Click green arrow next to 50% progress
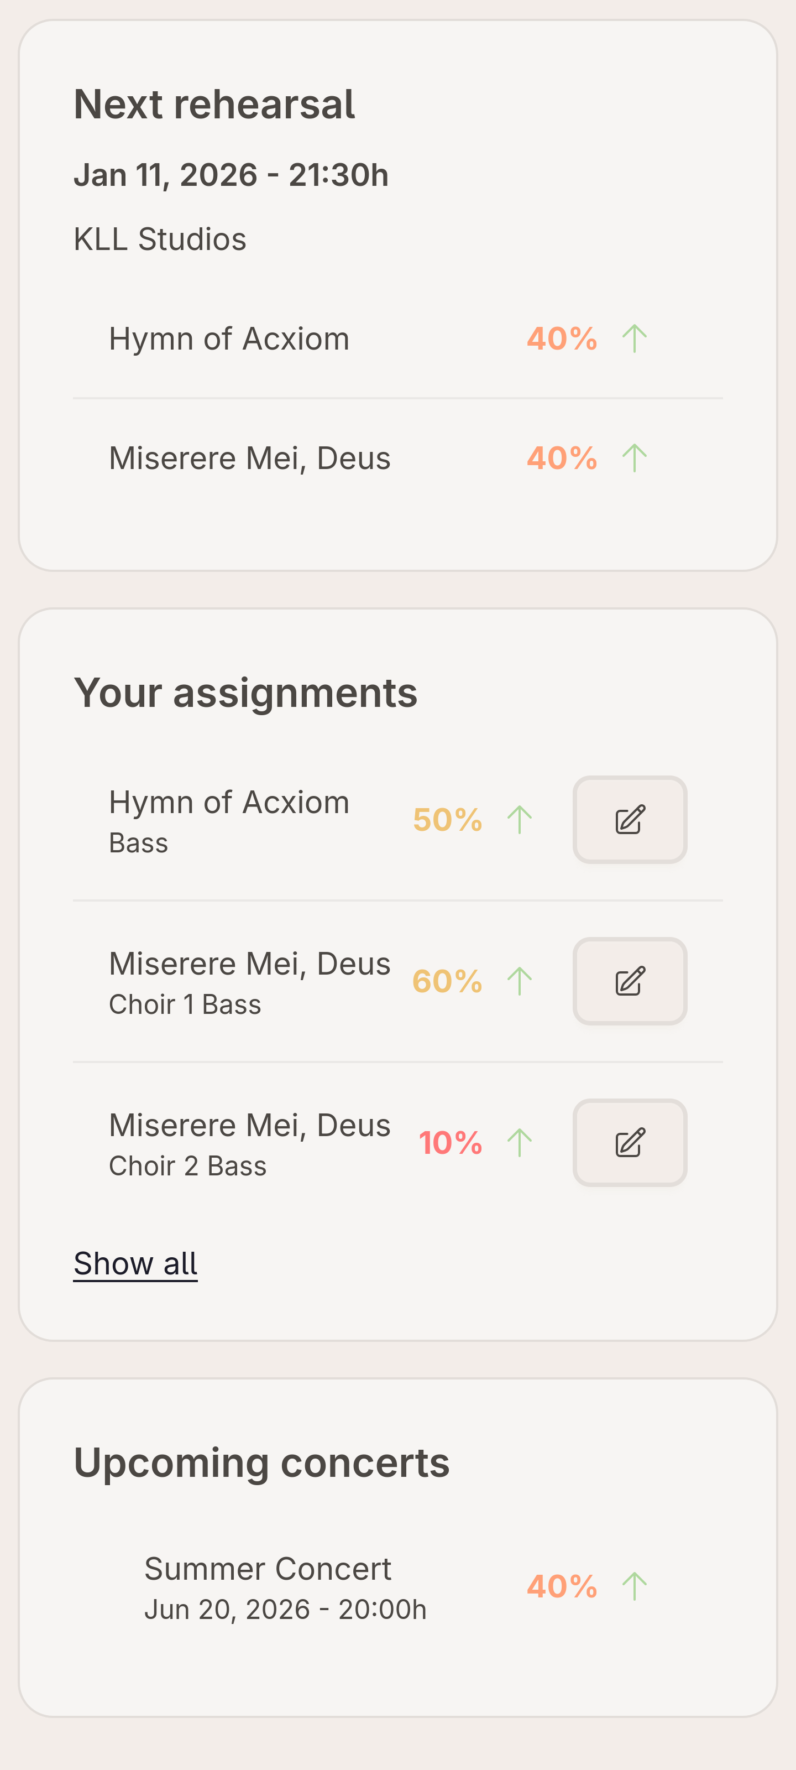796x1770 pixels. coord(519,820)
